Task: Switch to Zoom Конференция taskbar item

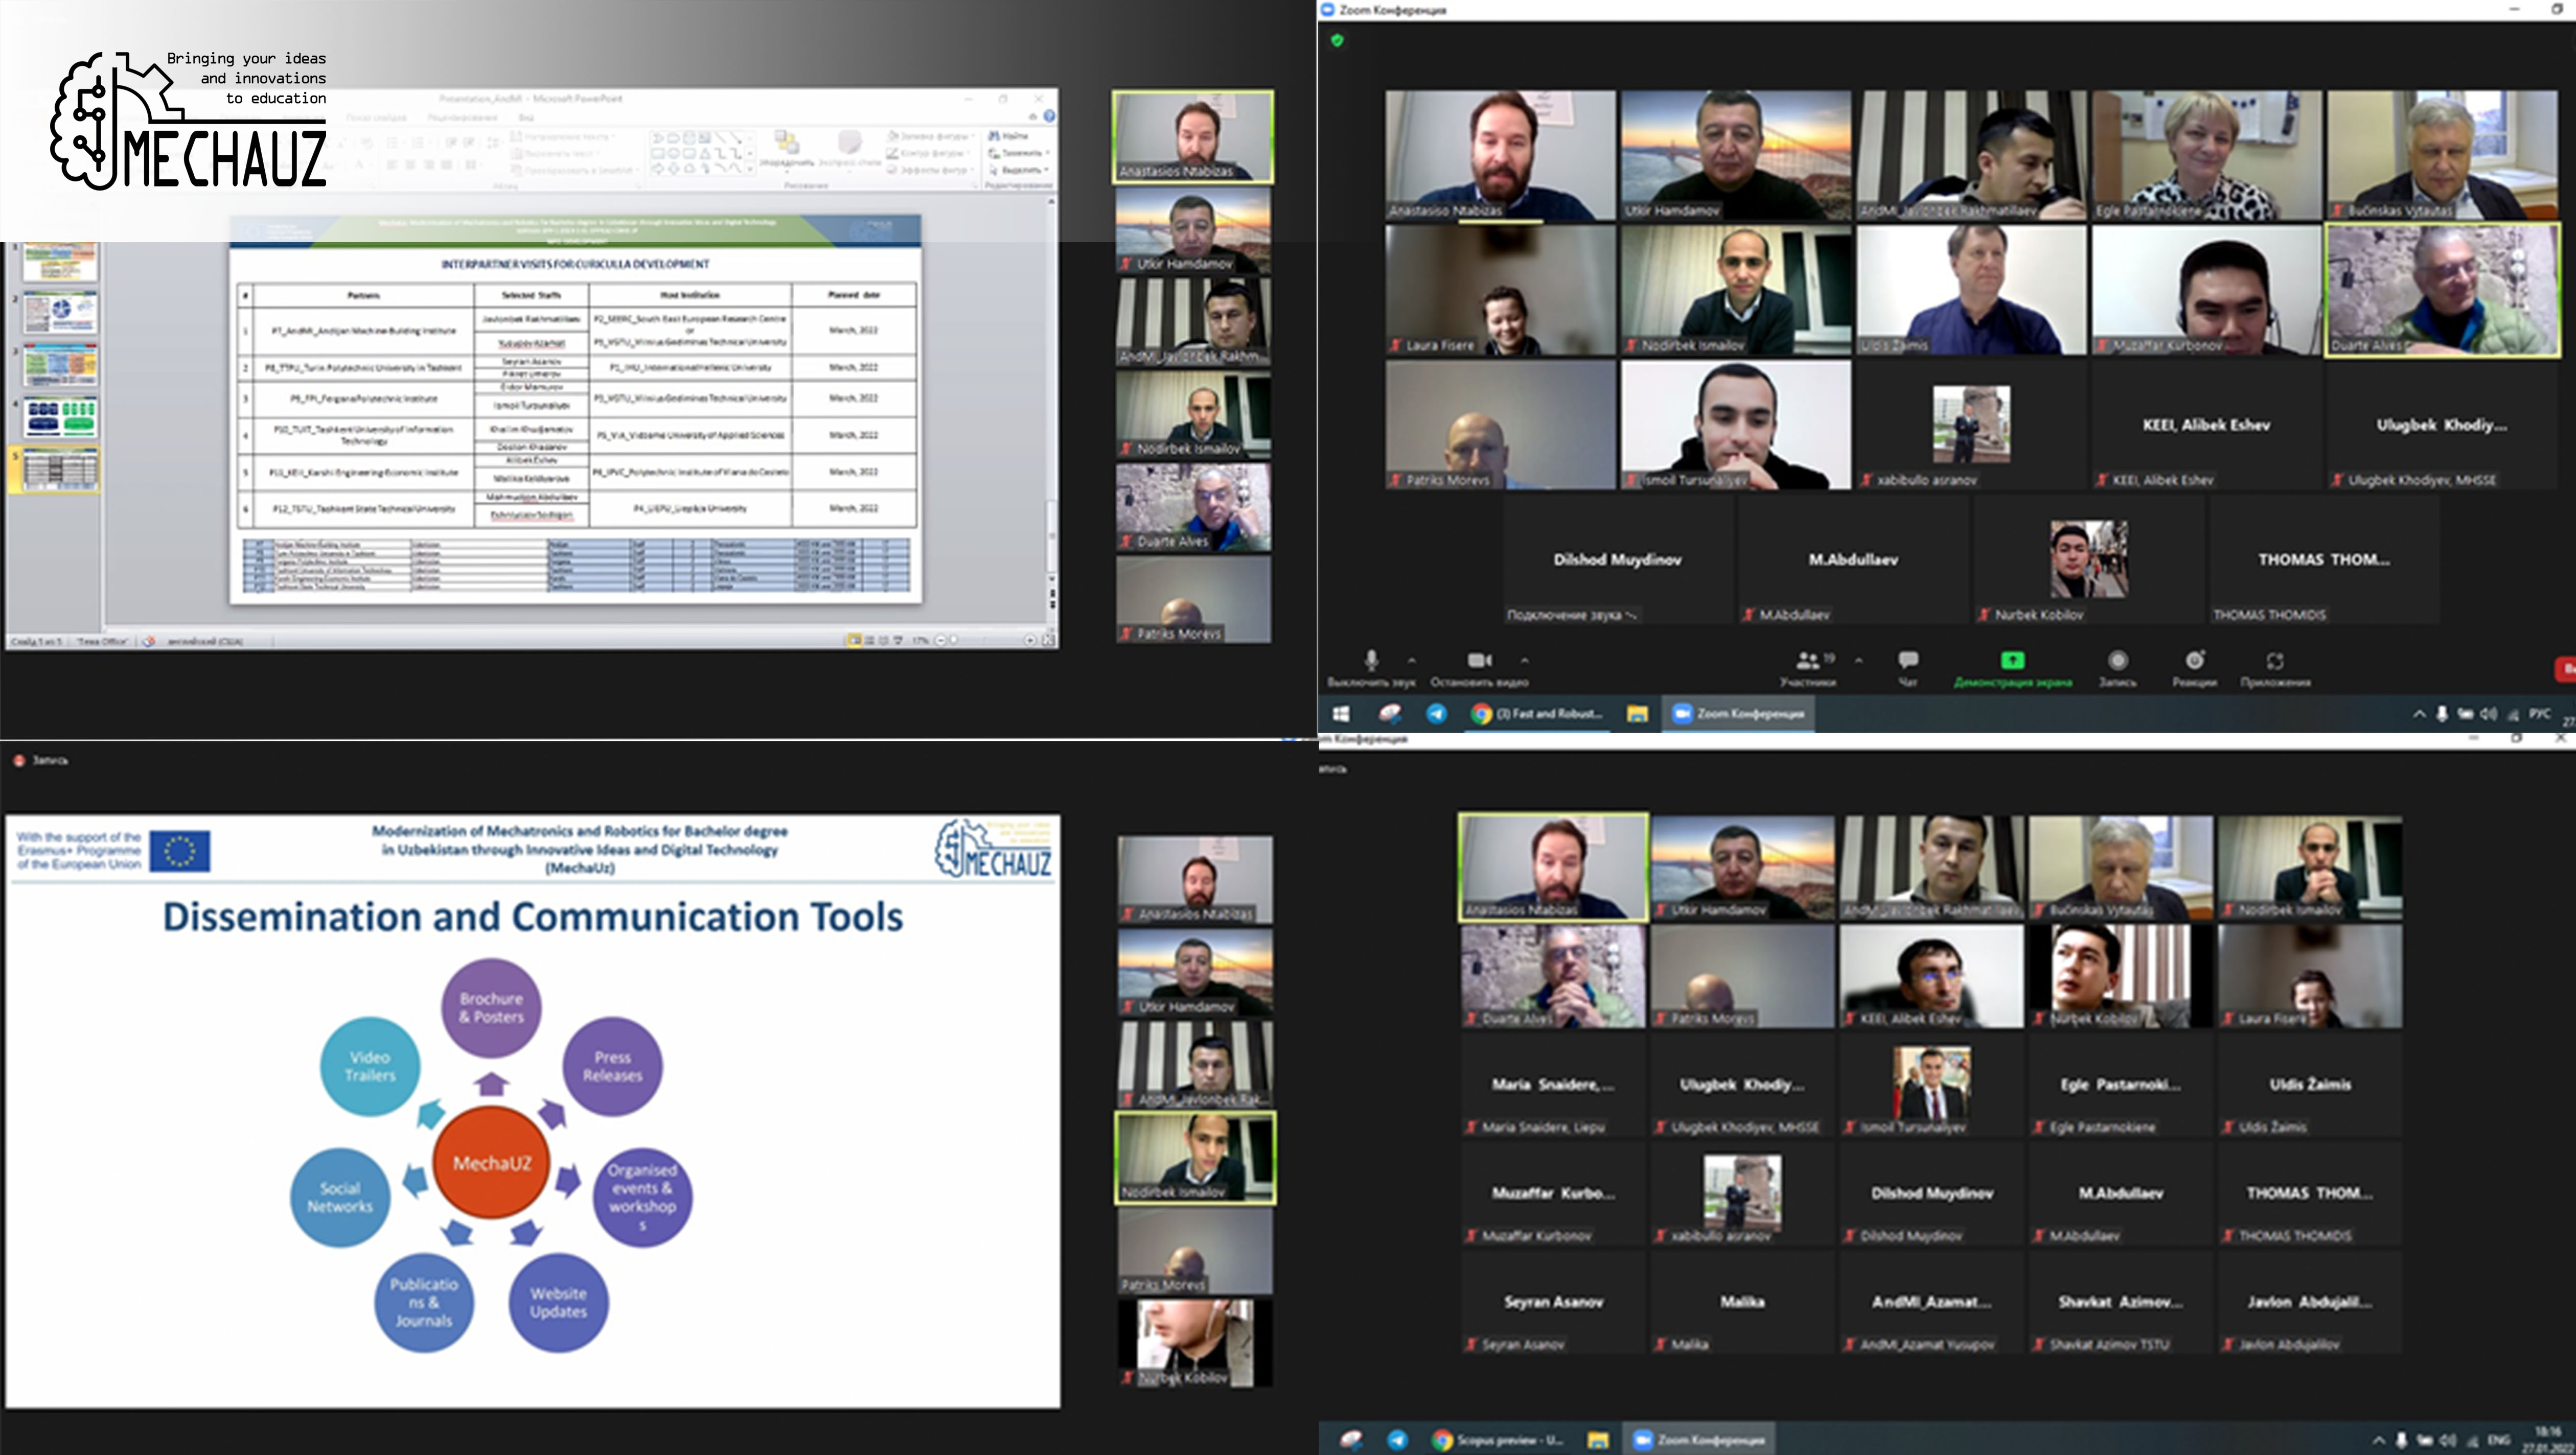Action: (x=1738, y=714)
